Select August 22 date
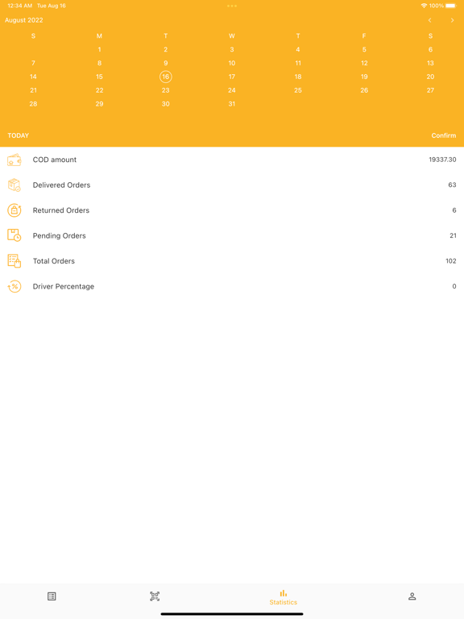Screen dimensions: 464x619 tap(99, 90)
